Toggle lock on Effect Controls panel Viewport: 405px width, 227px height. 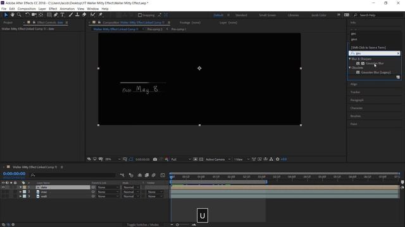(x=34, y=23)
